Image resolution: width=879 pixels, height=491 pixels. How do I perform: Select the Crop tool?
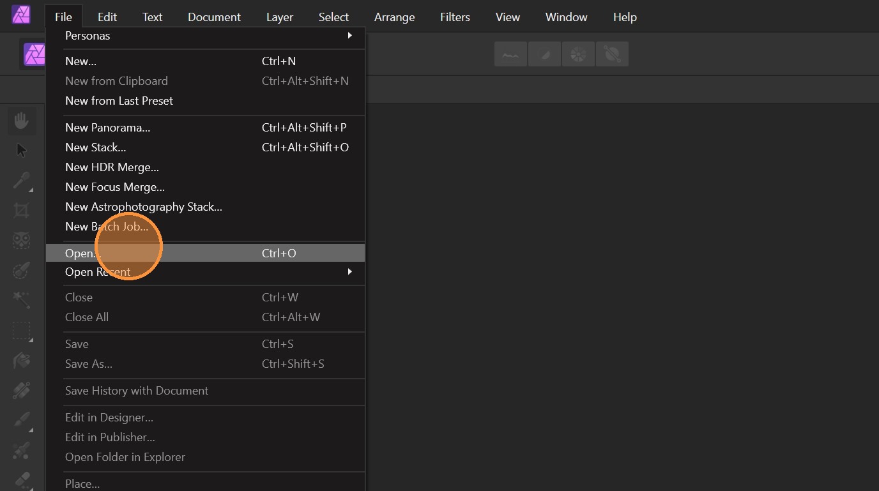[x=22, y=211]
